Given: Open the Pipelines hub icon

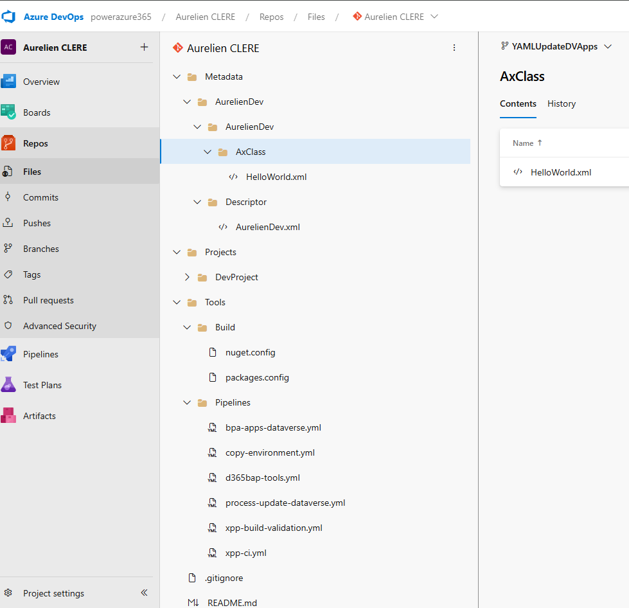Looking at the screenshot, I should pos(8,354).
